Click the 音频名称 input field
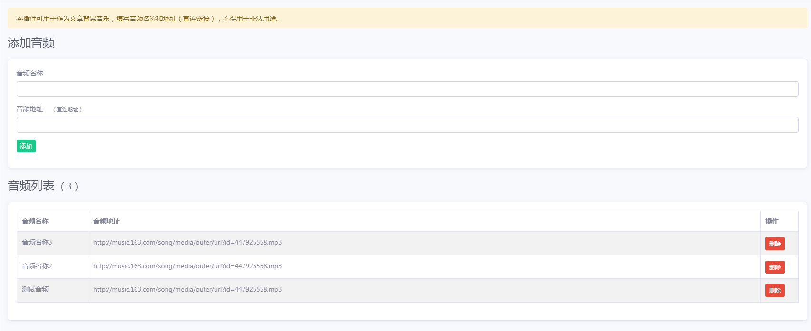The height and width of the screenshot is (331, 811). pyautogui.click(x=407, y=89)
